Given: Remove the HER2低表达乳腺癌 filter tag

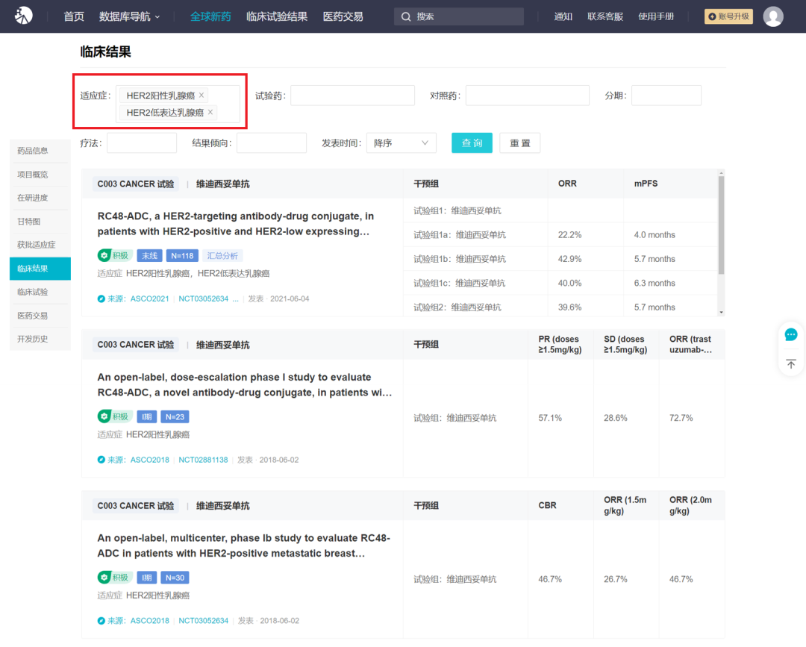Looking at the screenshot, I should 210,112.
